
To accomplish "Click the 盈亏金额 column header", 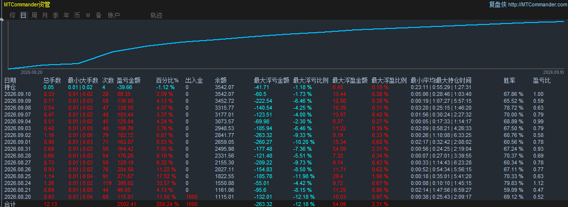I will (129, 80).
